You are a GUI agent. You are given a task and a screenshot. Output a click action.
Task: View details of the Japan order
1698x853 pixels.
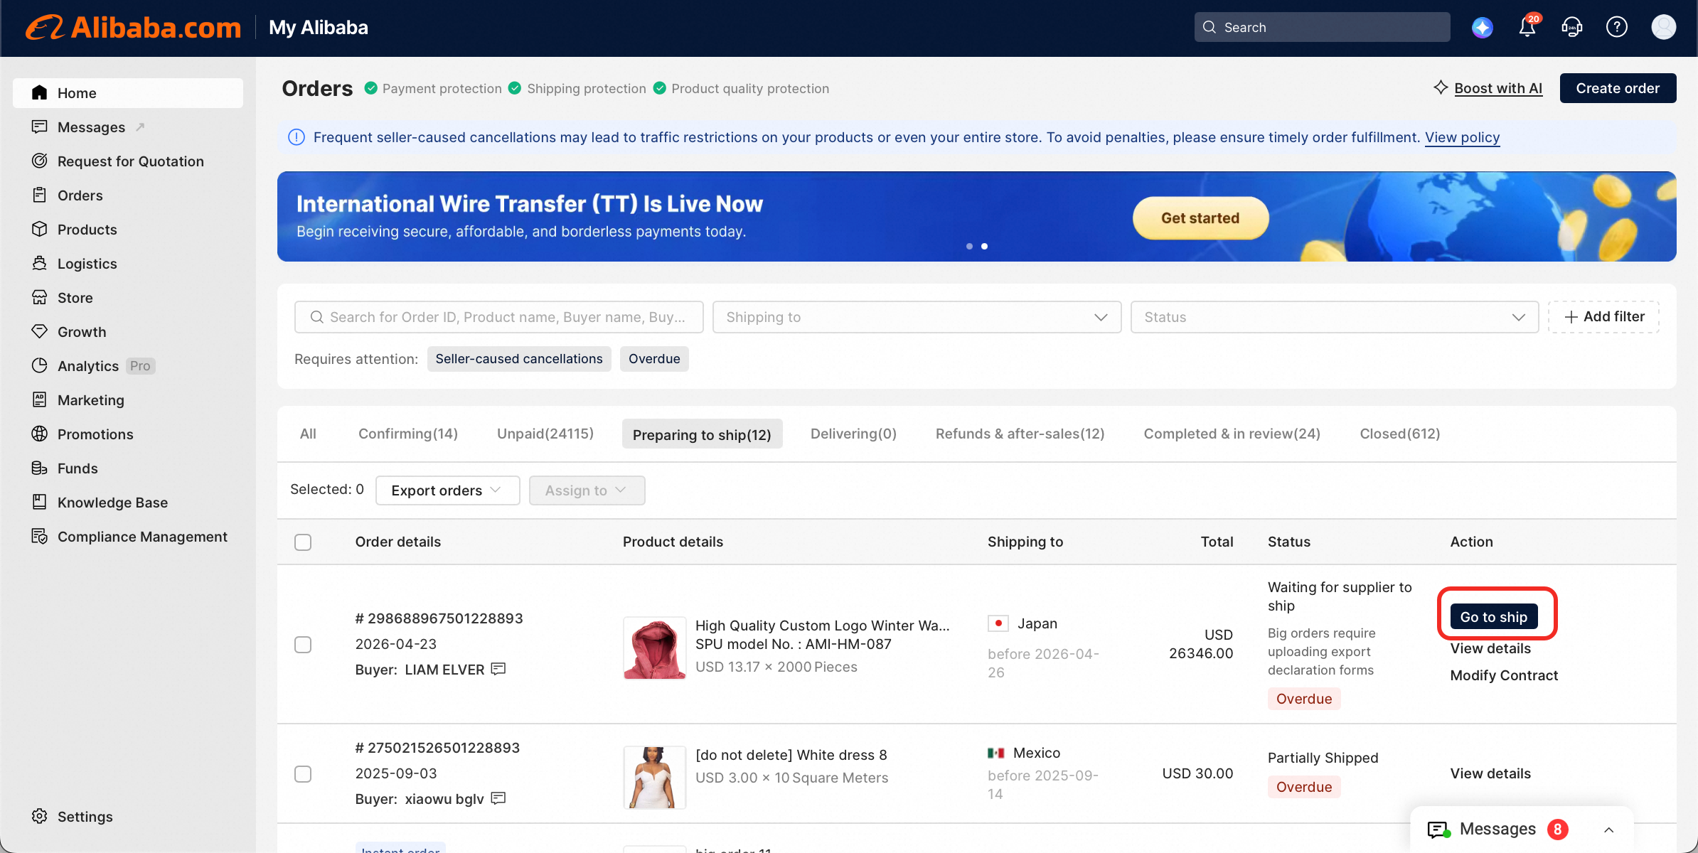click(x=1490, y=648)
